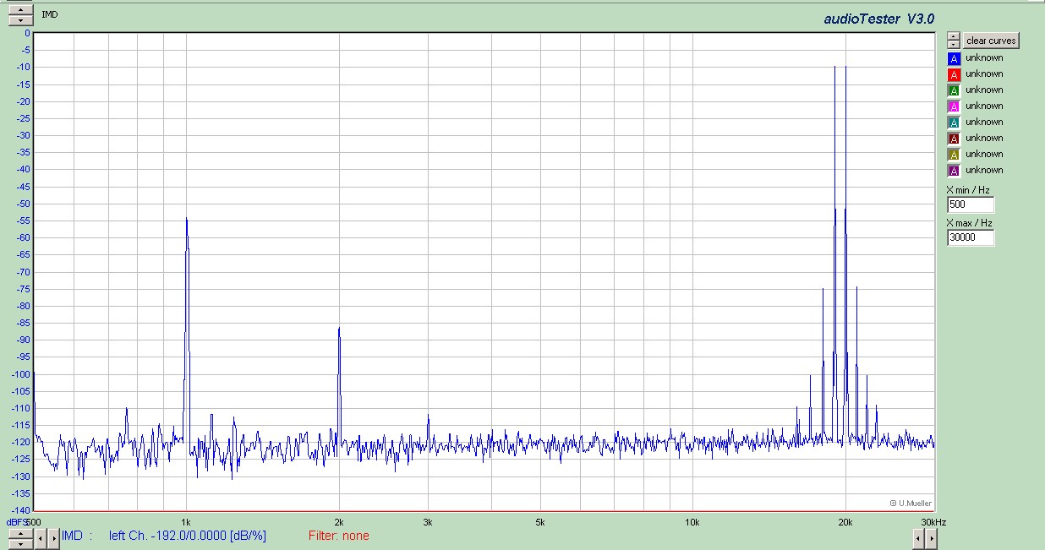
Task: Select the olive curve A swatch
Action: pyautogui.click(x=954, y=155)
